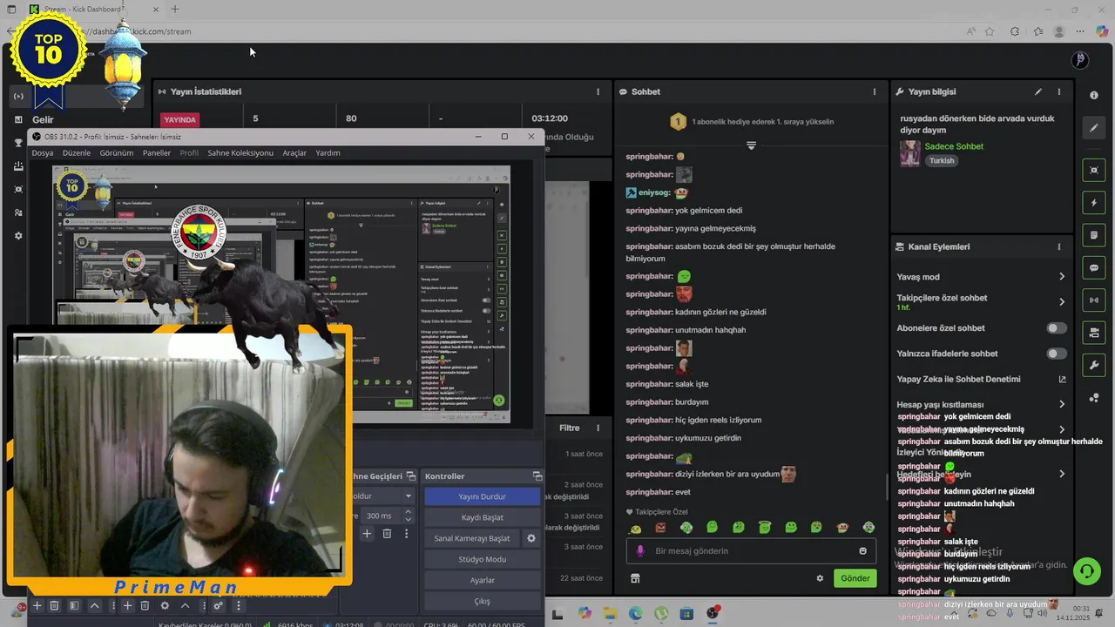Enable Stüdyo Modu in OBS controls
Viewport: 1115px width, 627px height.
pos(482,559)
